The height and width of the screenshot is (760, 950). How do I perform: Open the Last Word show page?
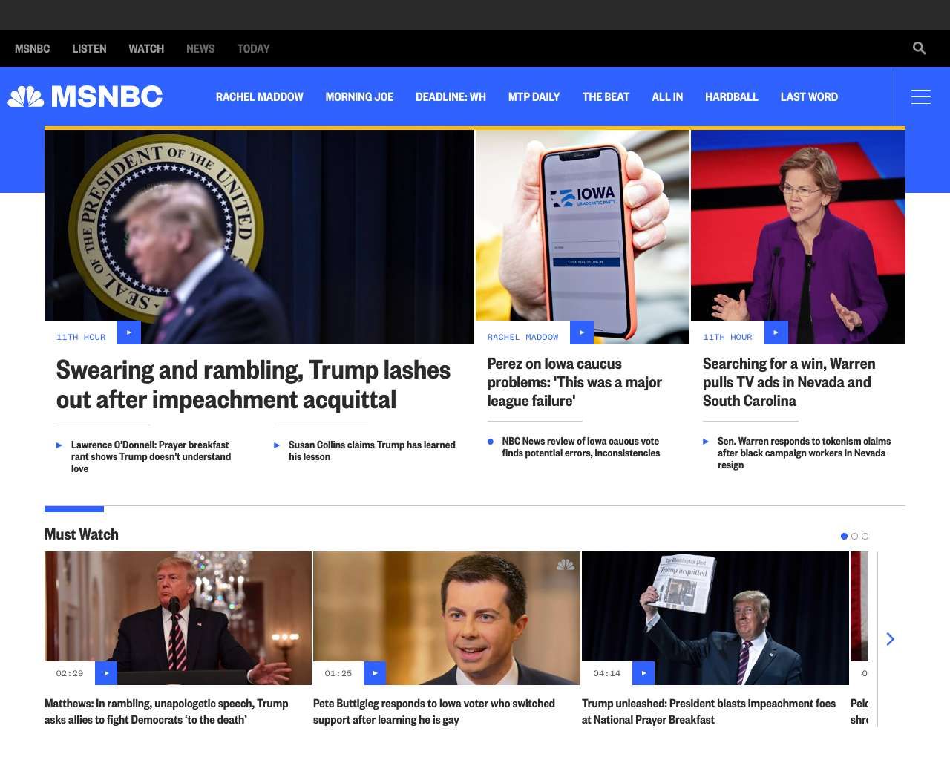(x=809, y=97)
